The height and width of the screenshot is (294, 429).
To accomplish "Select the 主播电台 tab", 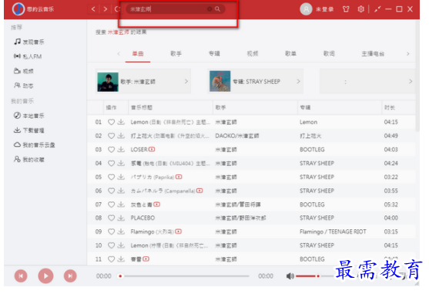I will coord(373,54).
